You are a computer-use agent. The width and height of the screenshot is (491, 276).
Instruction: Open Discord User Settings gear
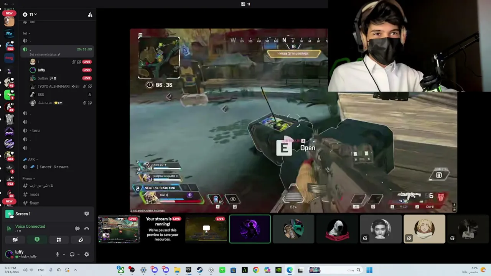[x=87, y=254]
